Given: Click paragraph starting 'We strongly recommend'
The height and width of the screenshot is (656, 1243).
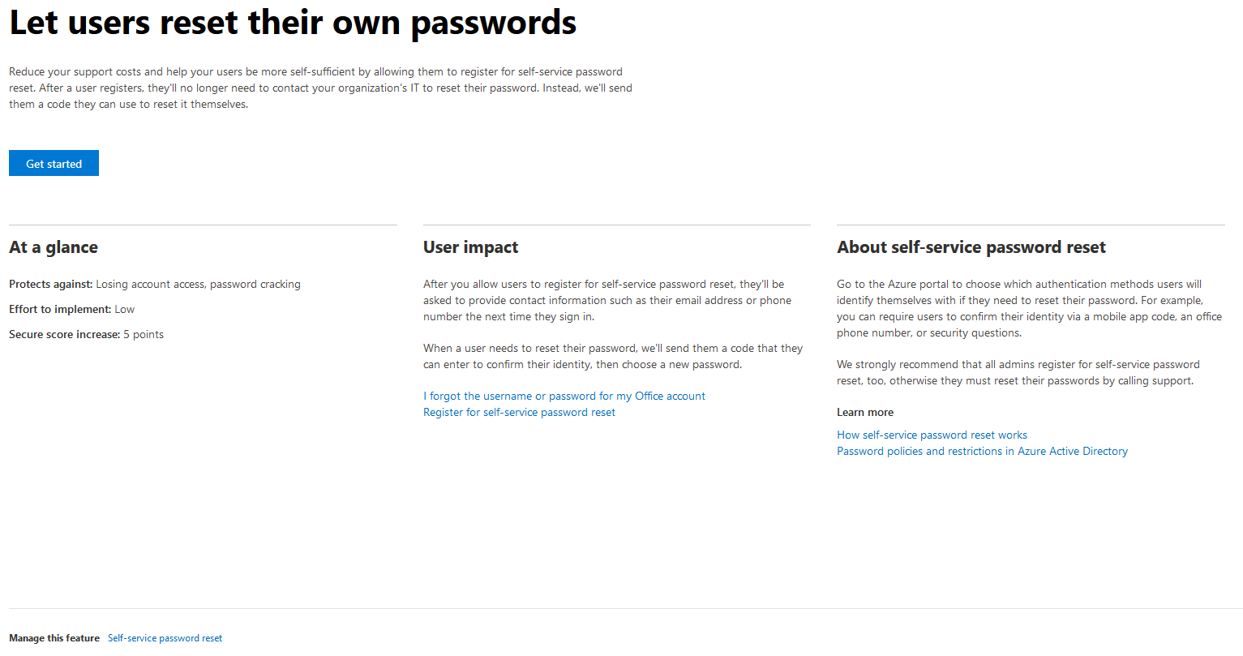Looking at the screenshot, I should (x=1018, y=372).
